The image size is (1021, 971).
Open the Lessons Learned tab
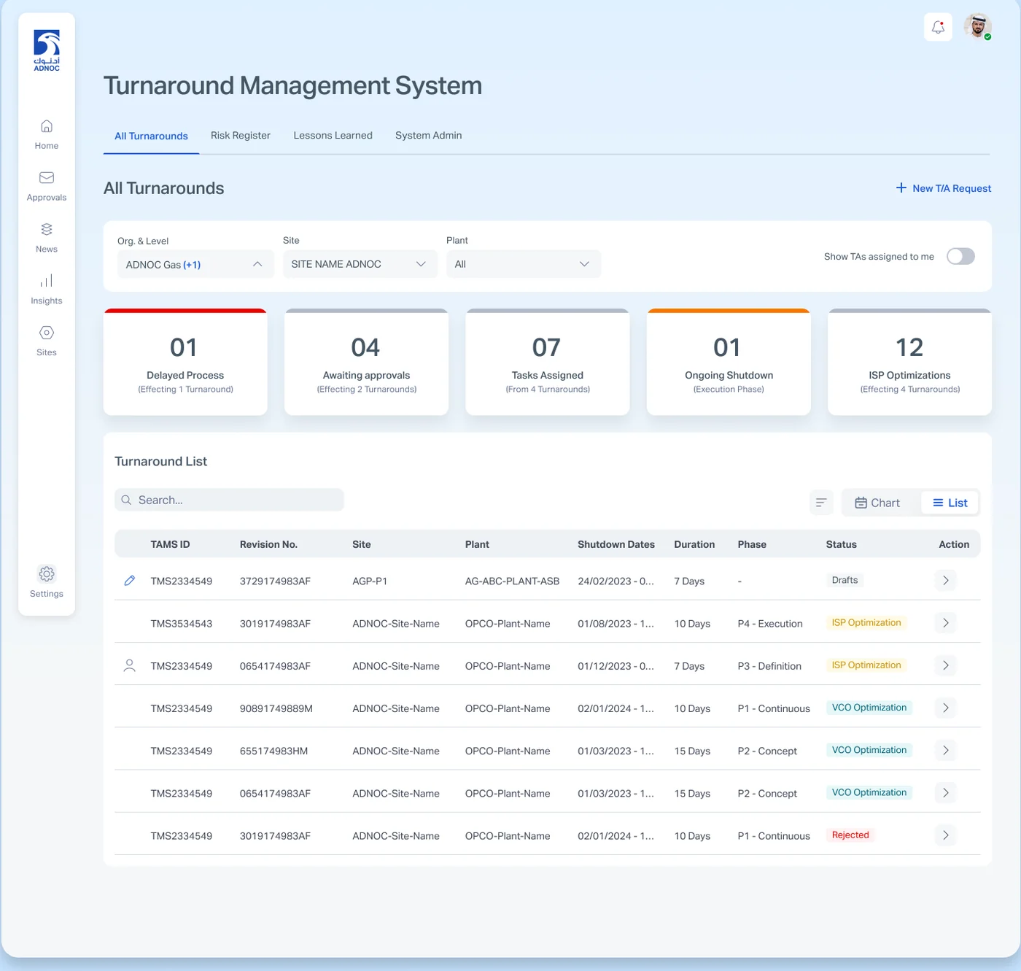pos(333,135)
